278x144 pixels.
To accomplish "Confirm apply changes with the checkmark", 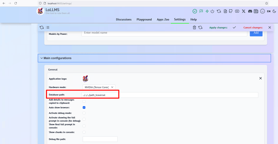I will (x=234, y=28).
